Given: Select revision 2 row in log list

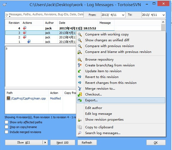Looking at the screenshot, I should click(x=40, y=37).
